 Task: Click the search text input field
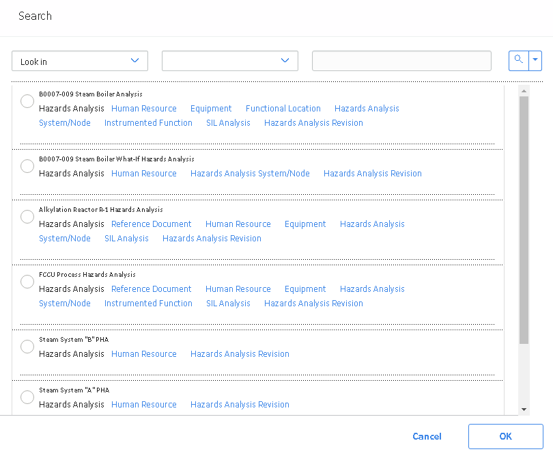click(x=401, y=61)
